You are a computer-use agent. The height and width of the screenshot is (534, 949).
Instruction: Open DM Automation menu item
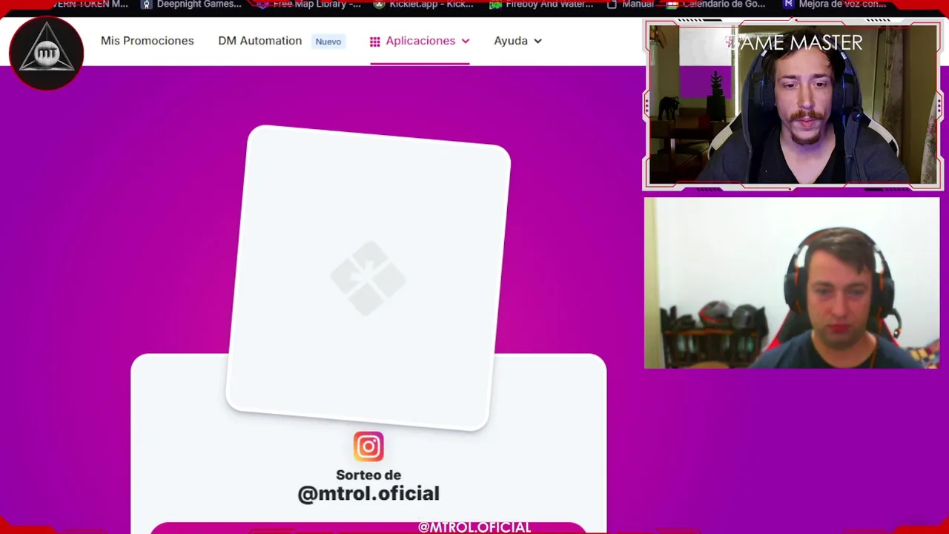point(259,41)
